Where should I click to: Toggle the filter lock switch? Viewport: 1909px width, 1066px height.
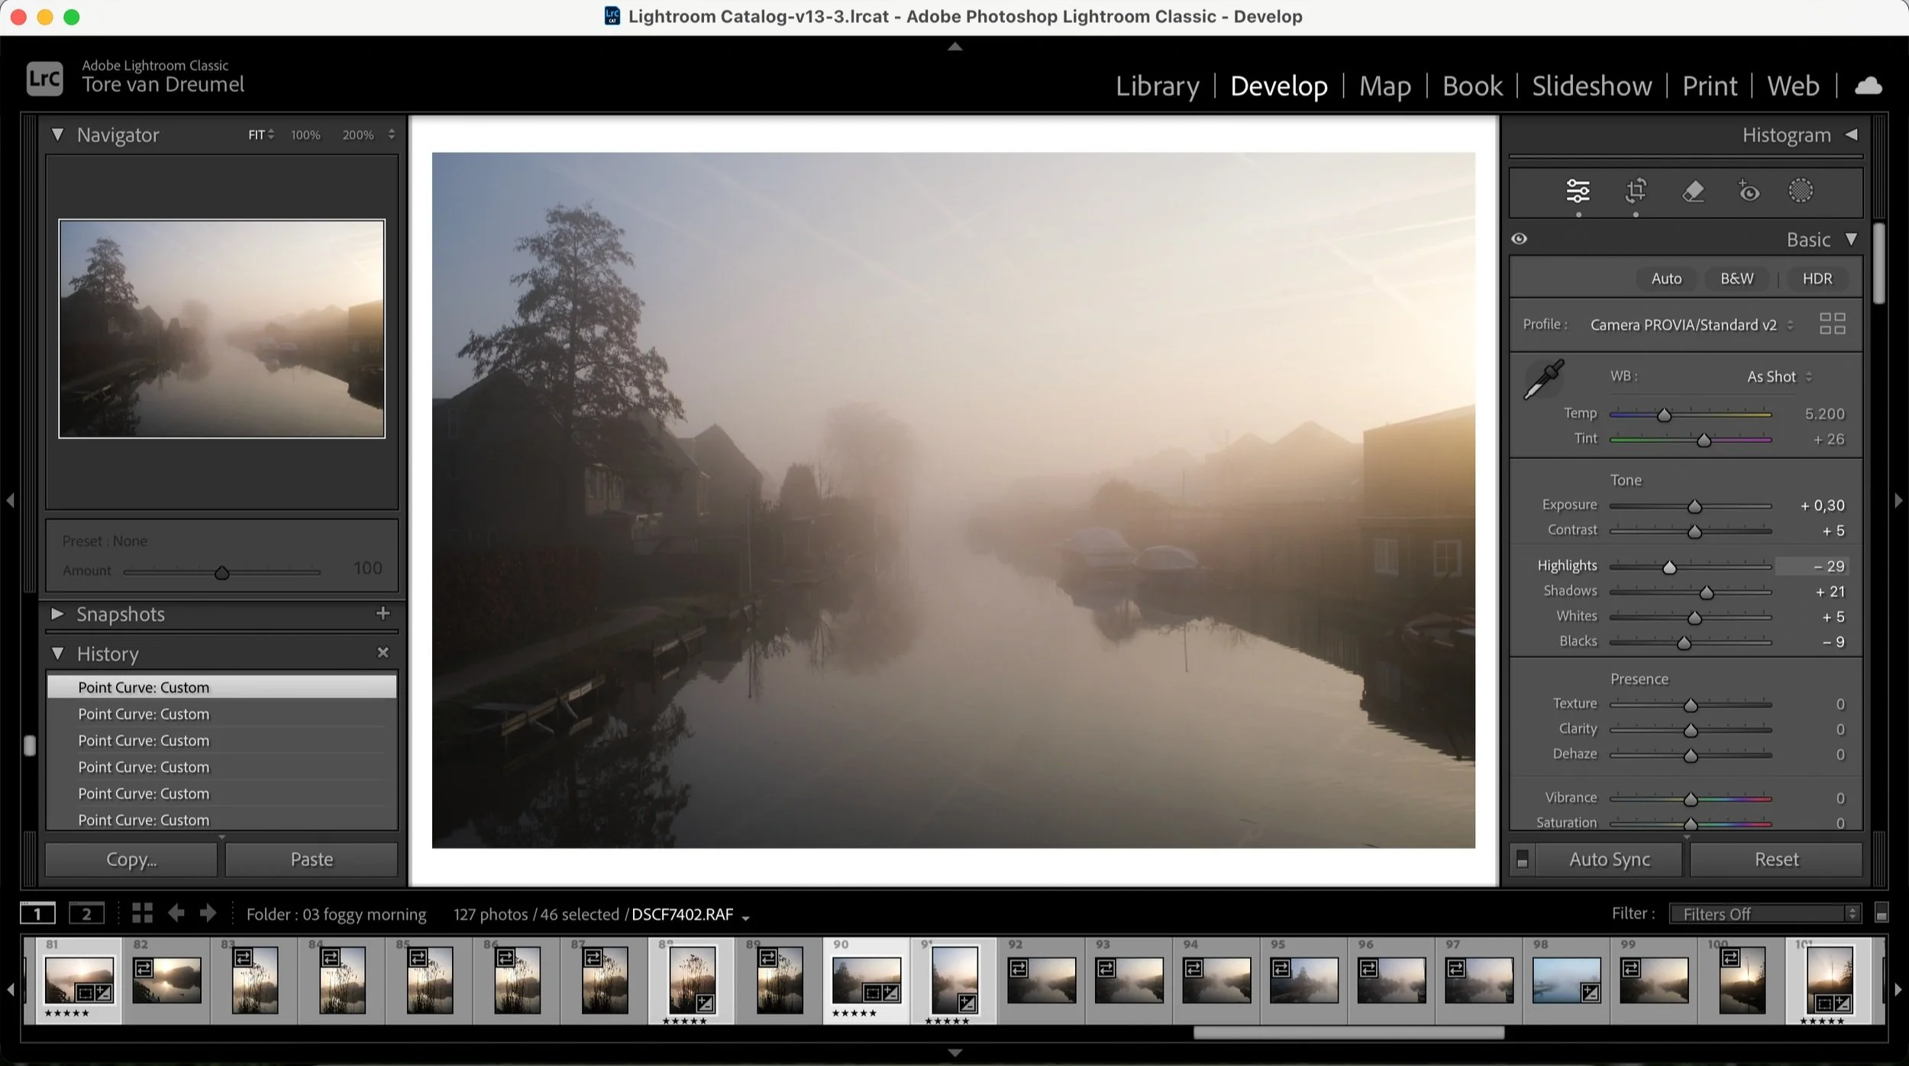[x=1882, y=913]
